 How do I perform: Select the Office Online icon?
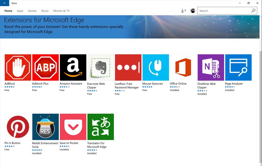coord(183,67)
